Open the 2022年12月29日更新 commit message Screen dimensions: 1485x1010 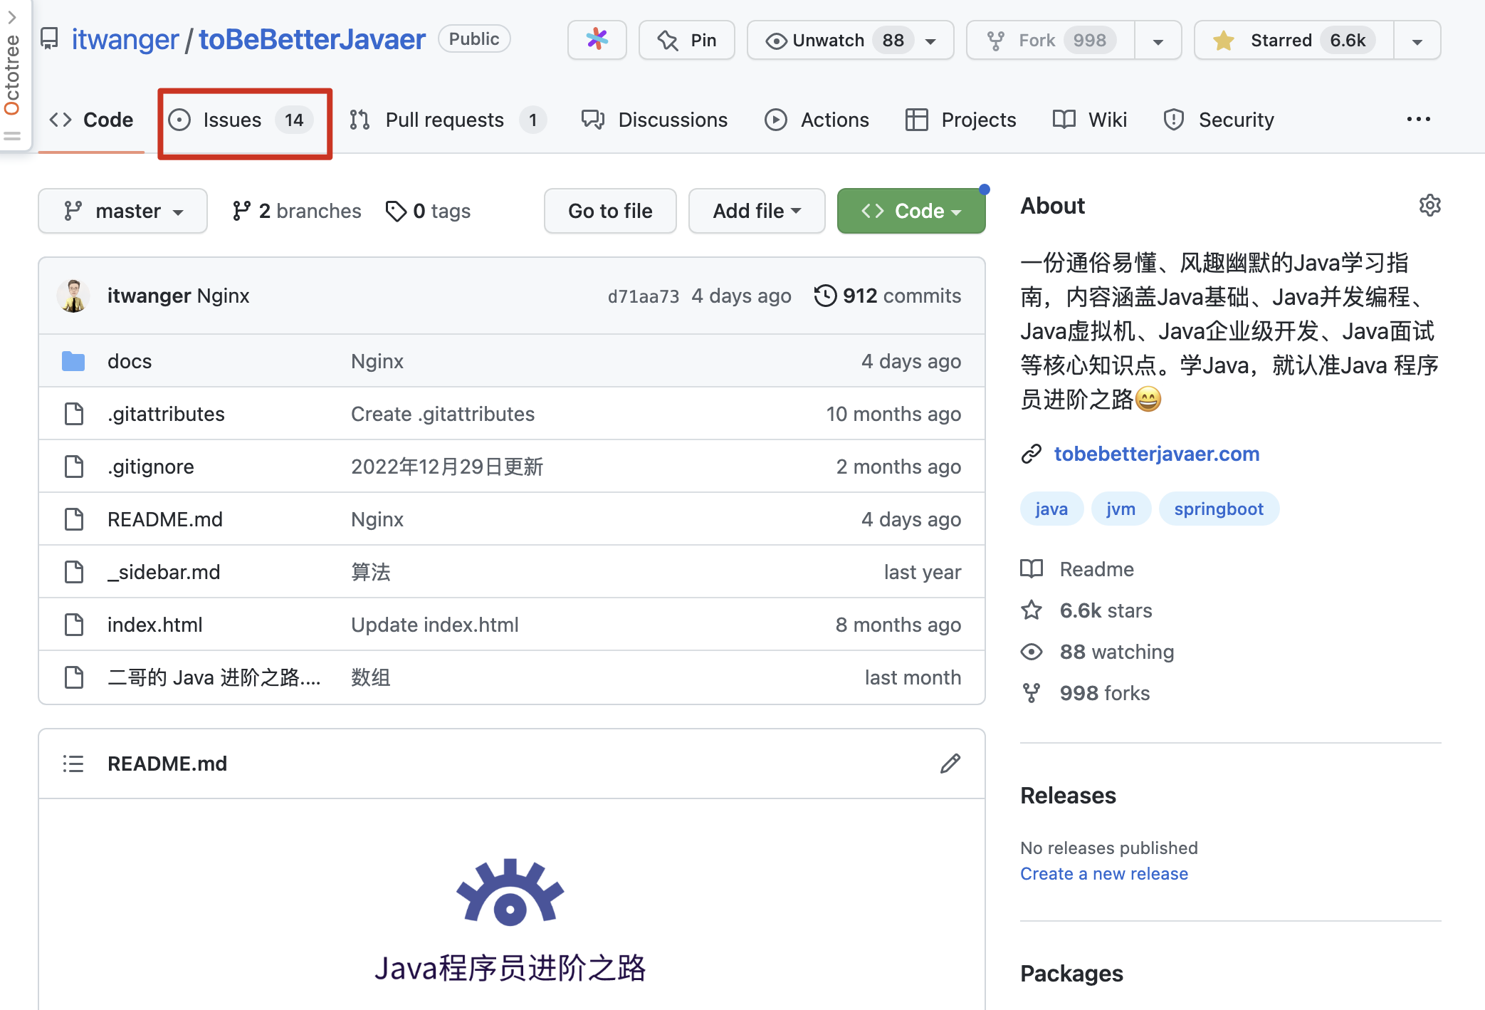[x=447, y=467]
